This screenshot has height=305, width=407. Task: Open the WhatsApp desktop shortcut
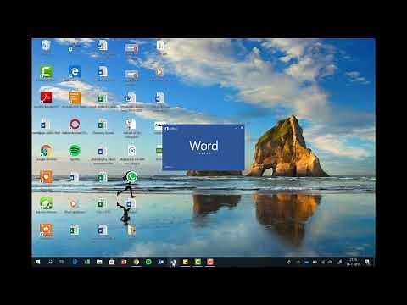[x=131, y=176]
